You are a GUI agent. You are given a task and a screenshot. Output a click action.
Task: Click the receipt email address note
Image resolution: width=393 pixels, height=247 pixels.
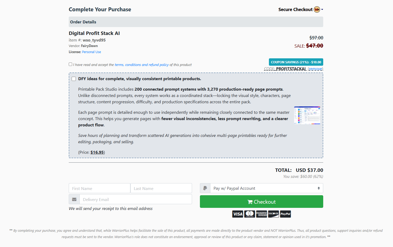pos(111,209)
